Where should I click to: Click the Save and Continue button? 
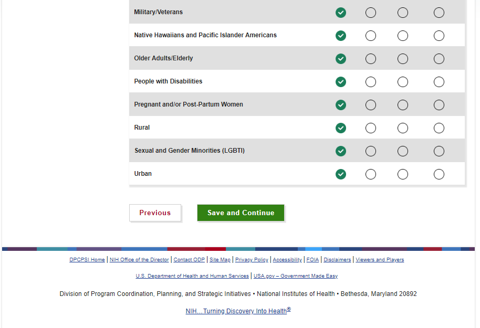click(241, 213)
